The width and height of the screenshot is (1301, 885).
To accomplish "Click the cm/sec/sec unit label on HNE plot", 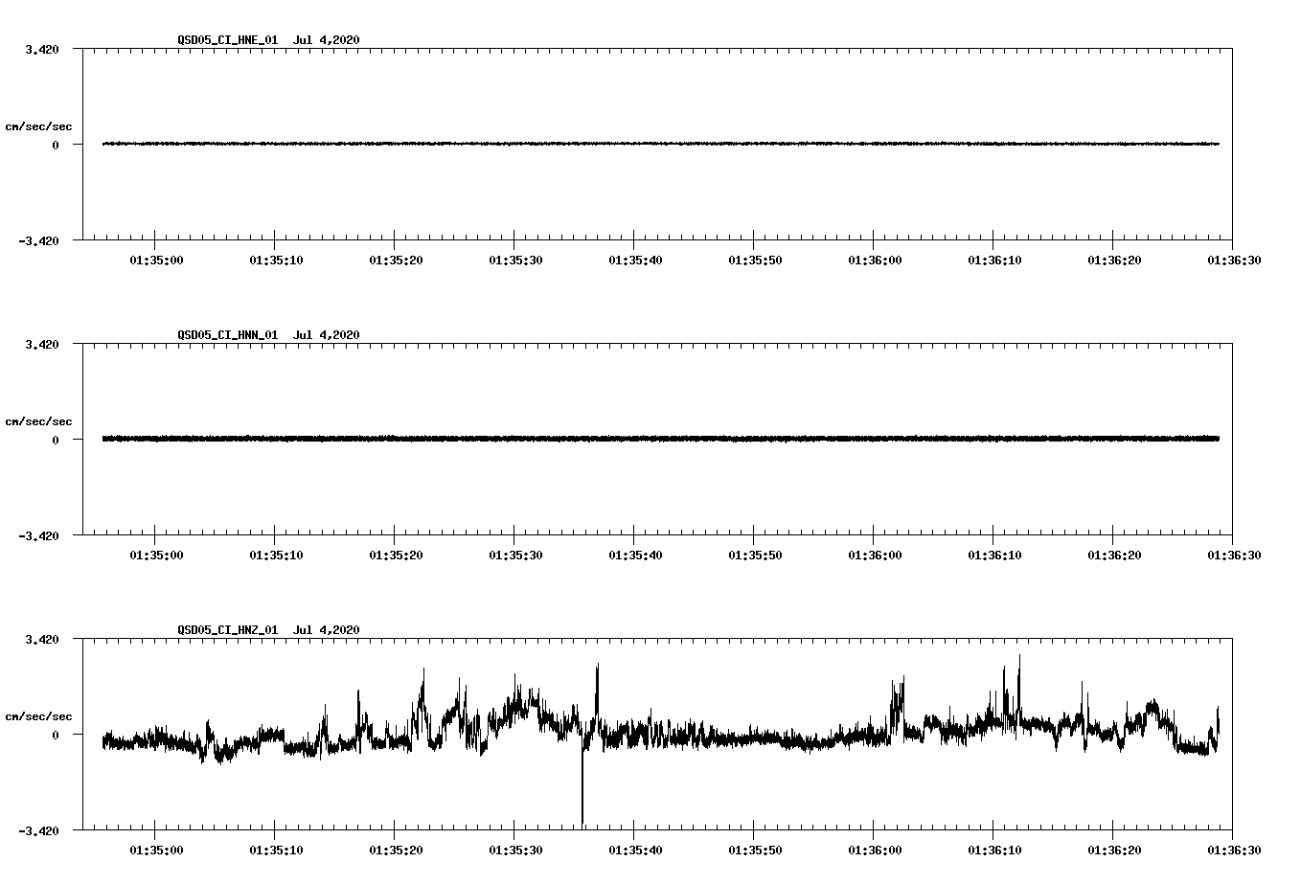I will [38, 126].
